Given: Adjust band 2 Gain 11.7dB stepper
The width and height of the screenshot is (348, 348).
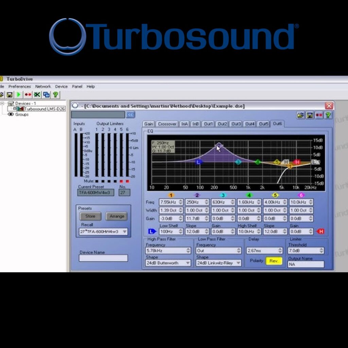Looking at the screenshot, I should pos(207,219).
